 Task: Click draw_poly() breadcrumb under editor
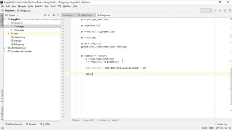tap(88, 120)
